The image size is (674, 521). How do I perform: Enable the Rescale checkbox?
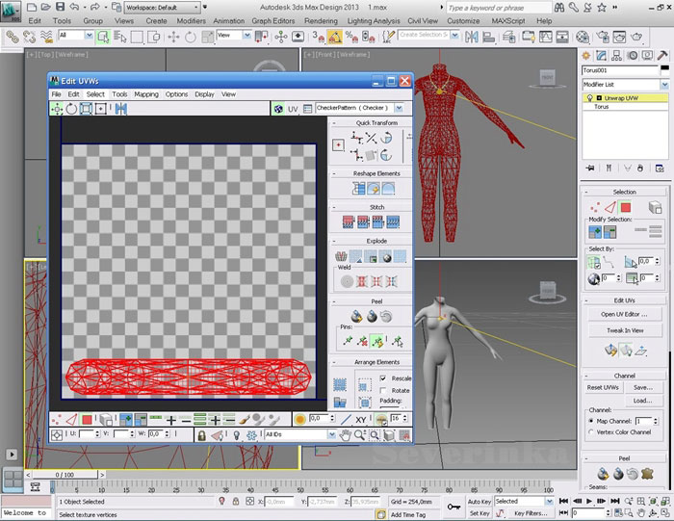tap(384, 378)
